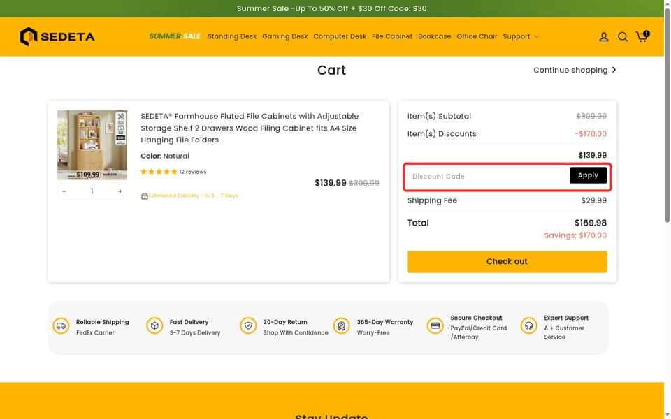The width and height of the screenshot is (671, 419).
Task: Open the File Cabinet category
Action: point(392,36)
